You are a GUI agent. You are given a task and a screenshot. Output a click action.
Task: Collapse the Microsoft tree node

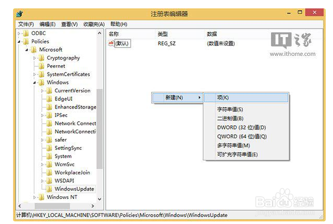[x=27, y=50]
